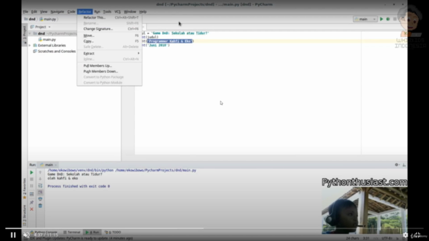This screenshot has width=429, height=241.
Task: Toggle the Run tool window button at the bottom
Action: tap(93, 232)
